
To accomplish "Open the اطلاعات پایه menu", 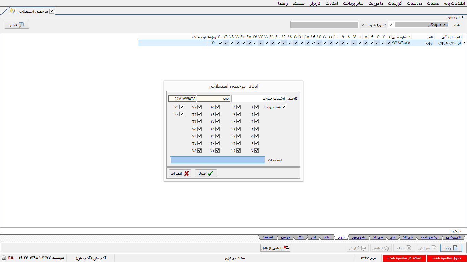I will point(455,3).
